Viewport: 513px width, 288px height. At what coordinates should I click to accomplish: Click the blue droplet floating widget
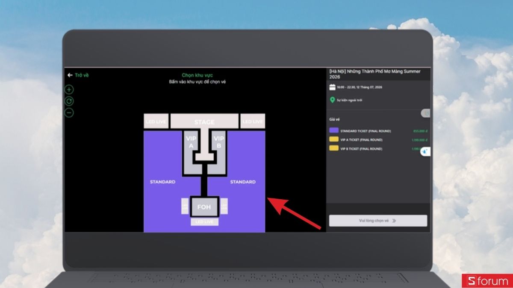(x=425, y=151)
